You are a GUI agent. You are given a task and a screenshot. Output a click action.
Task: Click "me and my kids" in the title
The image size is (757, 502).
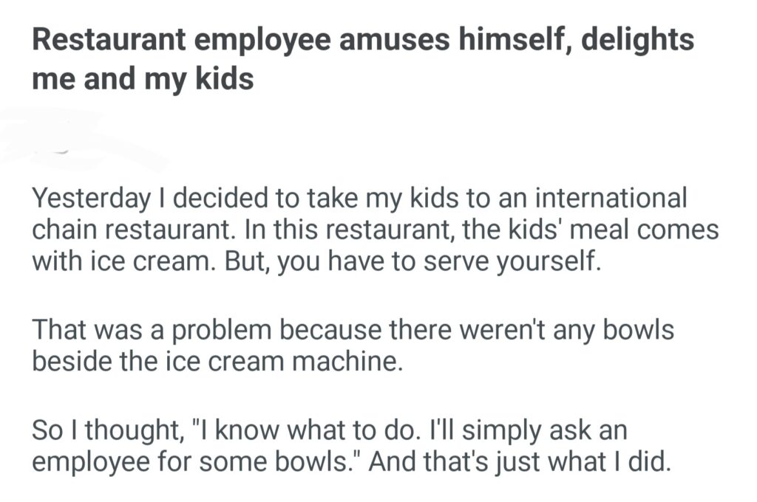(x=143, y=78)
